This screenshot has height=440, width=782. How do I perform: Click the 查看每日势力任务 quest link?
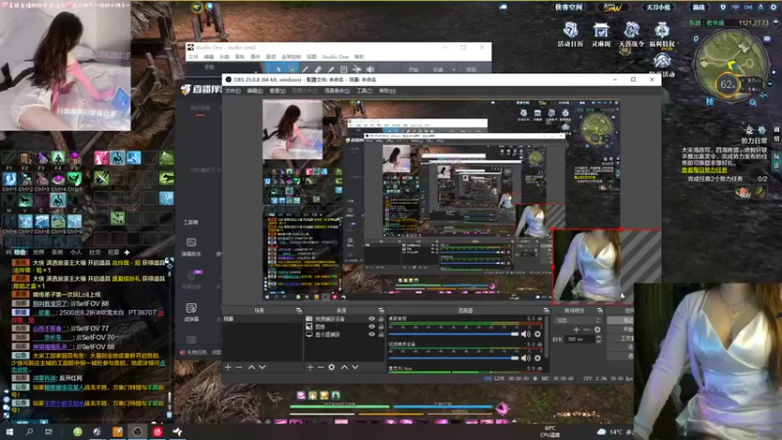point(704,170)
